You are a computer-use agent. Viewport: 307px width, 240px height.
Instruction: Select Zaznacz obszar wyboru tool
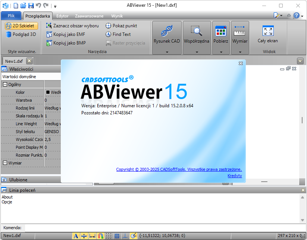[x=72, y=26]
